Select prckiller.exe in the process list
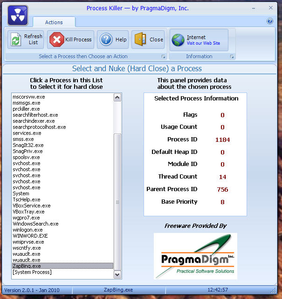 (x=27, y=109)
